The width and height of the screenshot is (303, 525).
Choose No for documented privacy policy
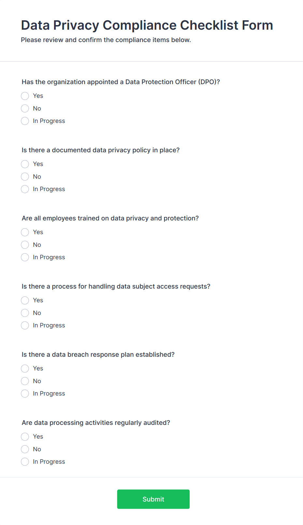click(x=25, y=176)
